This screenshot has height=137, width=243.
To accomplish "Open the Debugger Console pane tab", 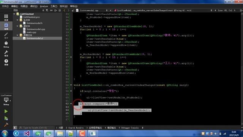I will [x=129, y=128].
